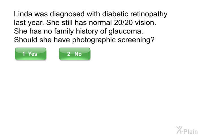198x135 pixels.
Task: Click the word glaucoma
Action: coord(125,31)
